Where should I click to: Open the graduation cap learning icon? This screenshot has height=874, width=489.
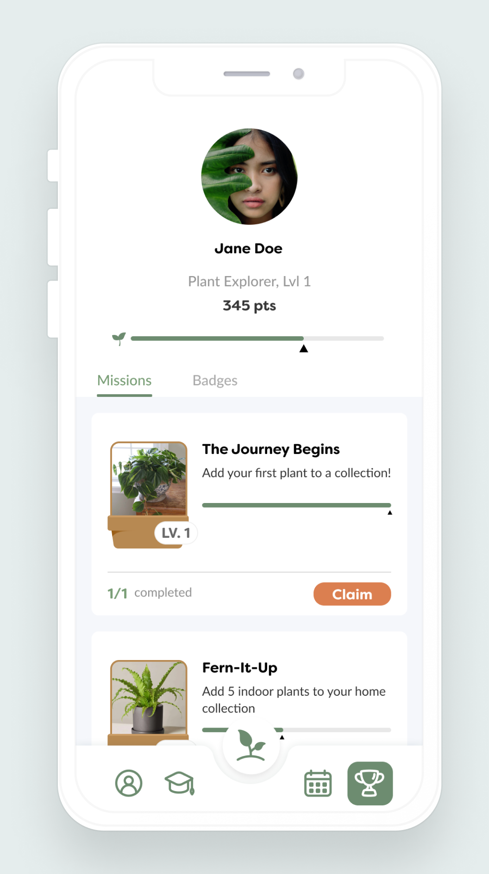pyautogui.click(x=180, y=783)
